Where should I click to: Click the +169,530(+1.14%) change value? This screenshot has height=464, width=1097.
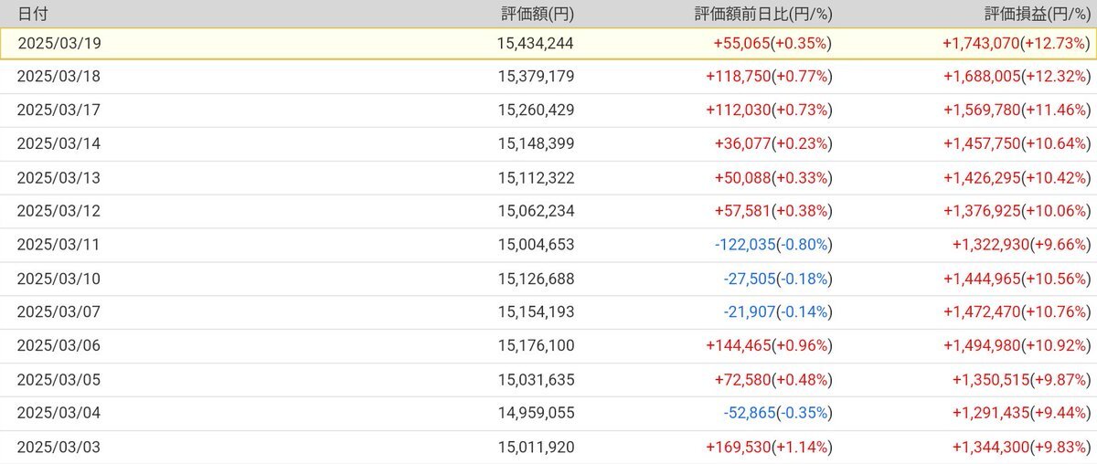[768, 447]
